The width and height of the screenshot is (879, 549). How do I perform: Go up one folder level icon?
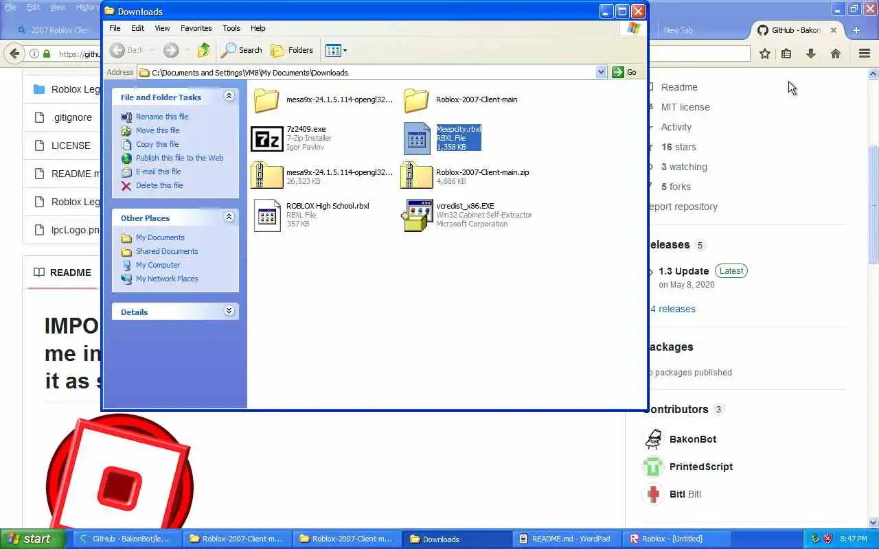pos(204,50)
